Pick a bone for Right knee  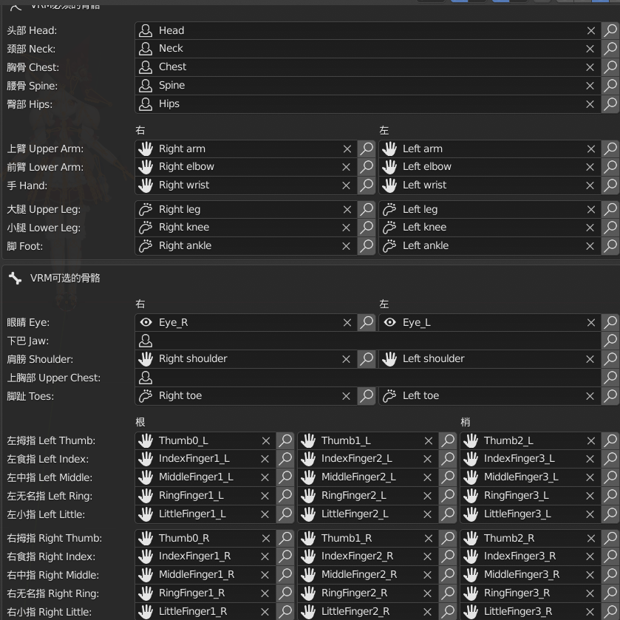coord(367,228)
